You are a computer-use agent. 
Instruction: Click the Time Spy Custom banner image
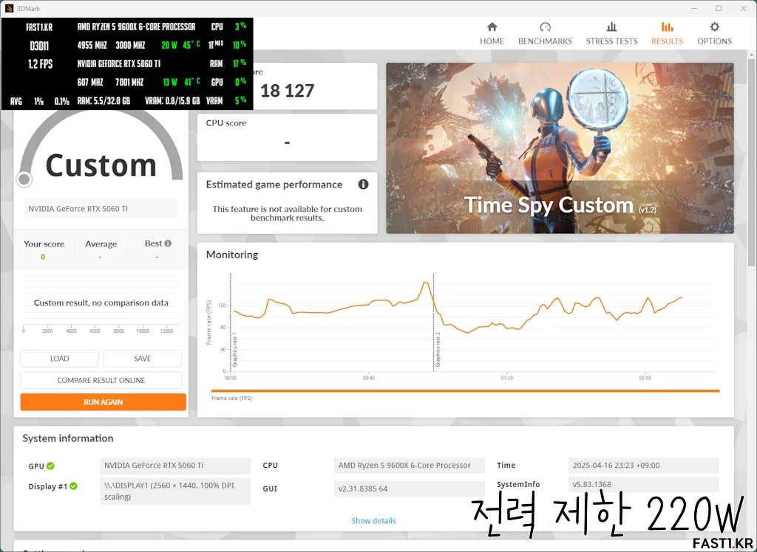[560, 148]
